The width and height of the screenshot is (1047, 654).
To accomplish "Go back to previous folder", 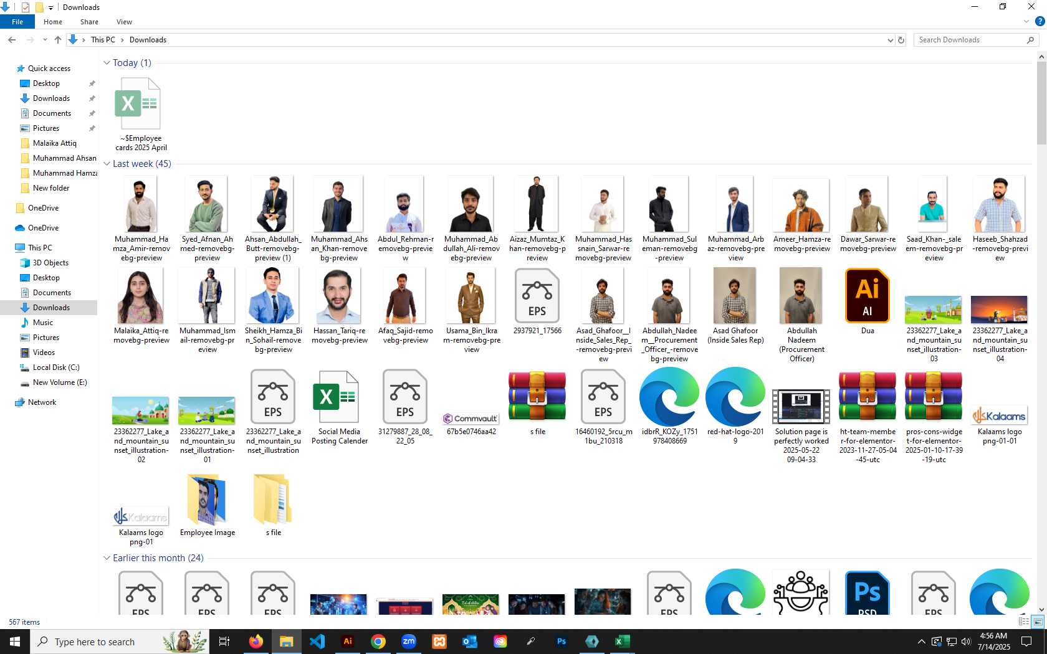I will tap(12, 40).
